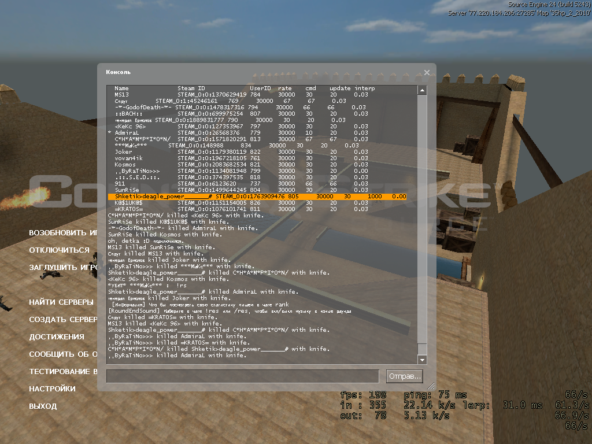Click the last log line ',,ByRaTiNo>>> killed AdmiraL'

point(177,356)
